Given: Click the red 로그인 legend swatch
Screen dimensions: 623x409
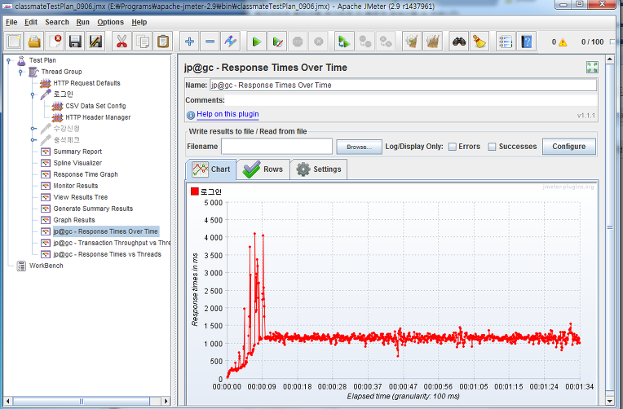Looking at the screenshot, I should pyautogui.click(x=194, y=191).
